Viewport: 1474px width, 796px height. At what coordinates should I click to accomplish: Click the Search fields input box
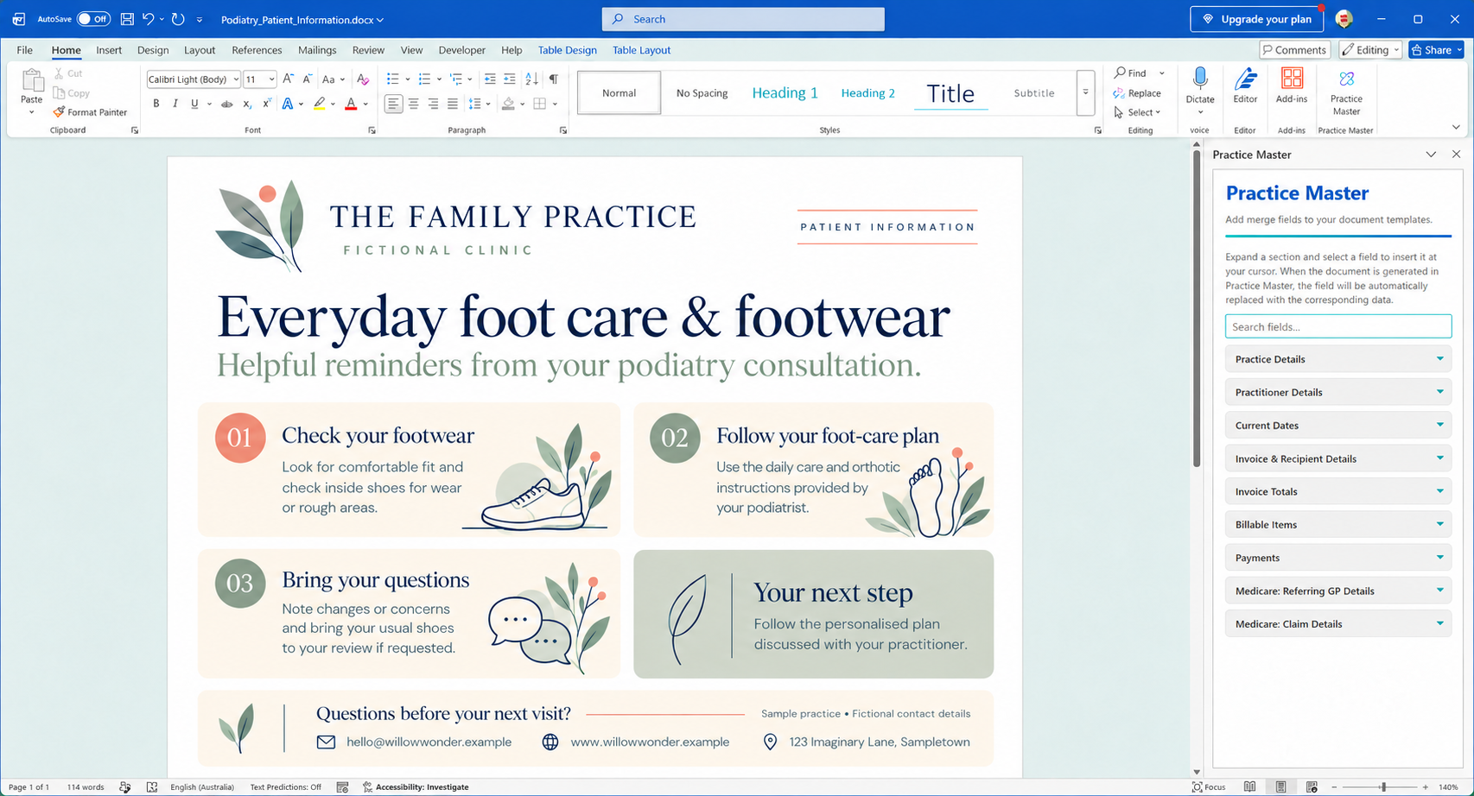[1337, 326]
